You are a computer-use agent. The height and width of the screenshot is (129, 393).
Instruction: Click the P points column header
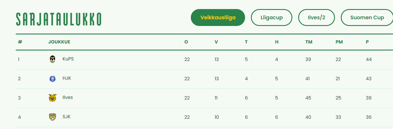pyautogui.click(x=367, y=42)
